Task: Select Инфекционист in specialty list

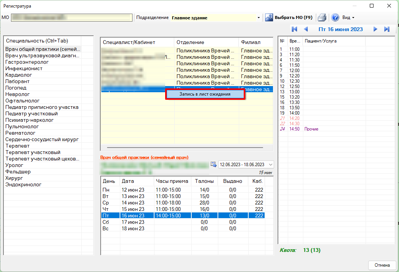Action: point(43,68)
